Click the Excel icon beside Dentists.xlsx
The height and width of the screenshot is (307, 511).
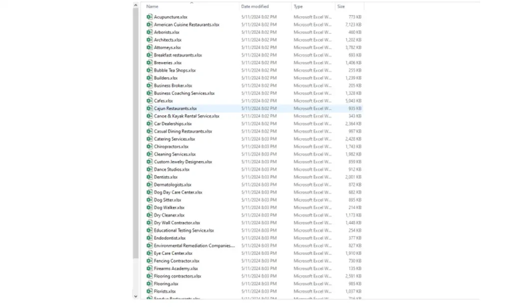(x=149, y=177)
